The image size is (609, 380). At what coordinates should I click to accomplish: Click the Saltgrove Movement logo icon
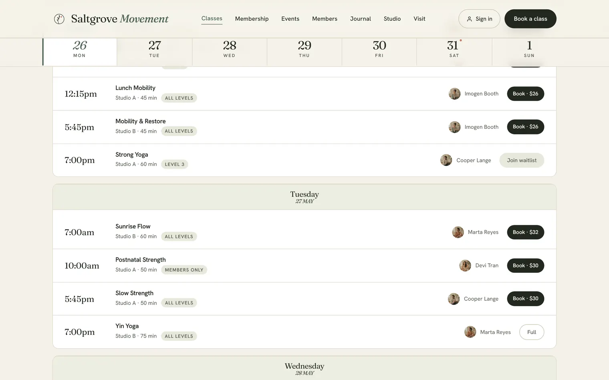59,19
